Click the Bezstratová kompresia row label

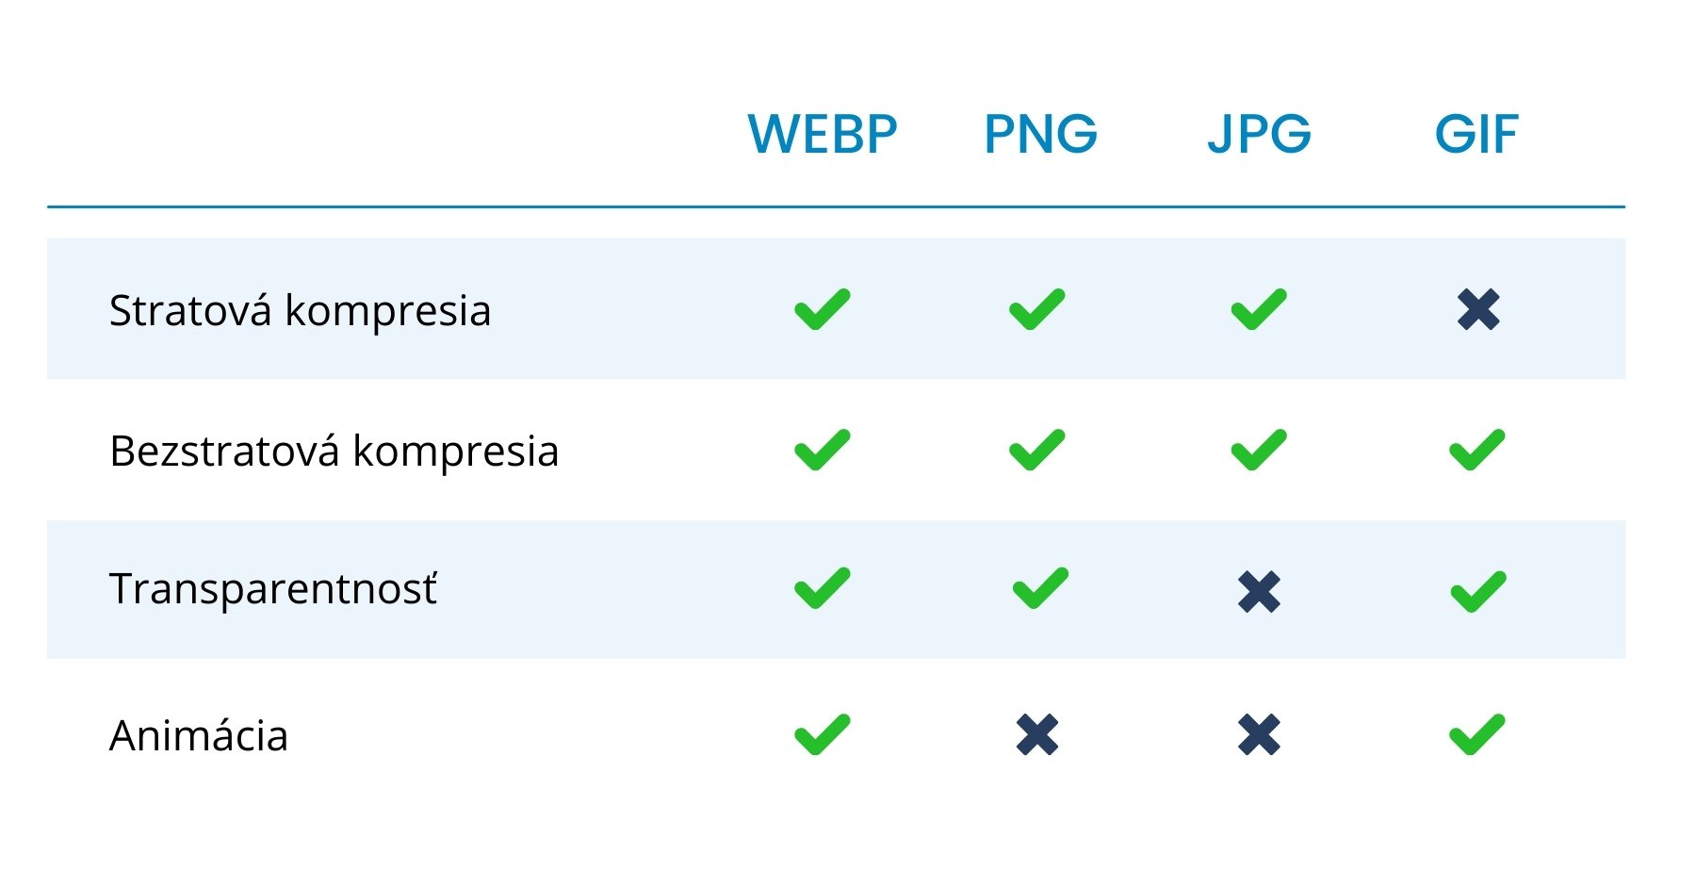point(334,452)
